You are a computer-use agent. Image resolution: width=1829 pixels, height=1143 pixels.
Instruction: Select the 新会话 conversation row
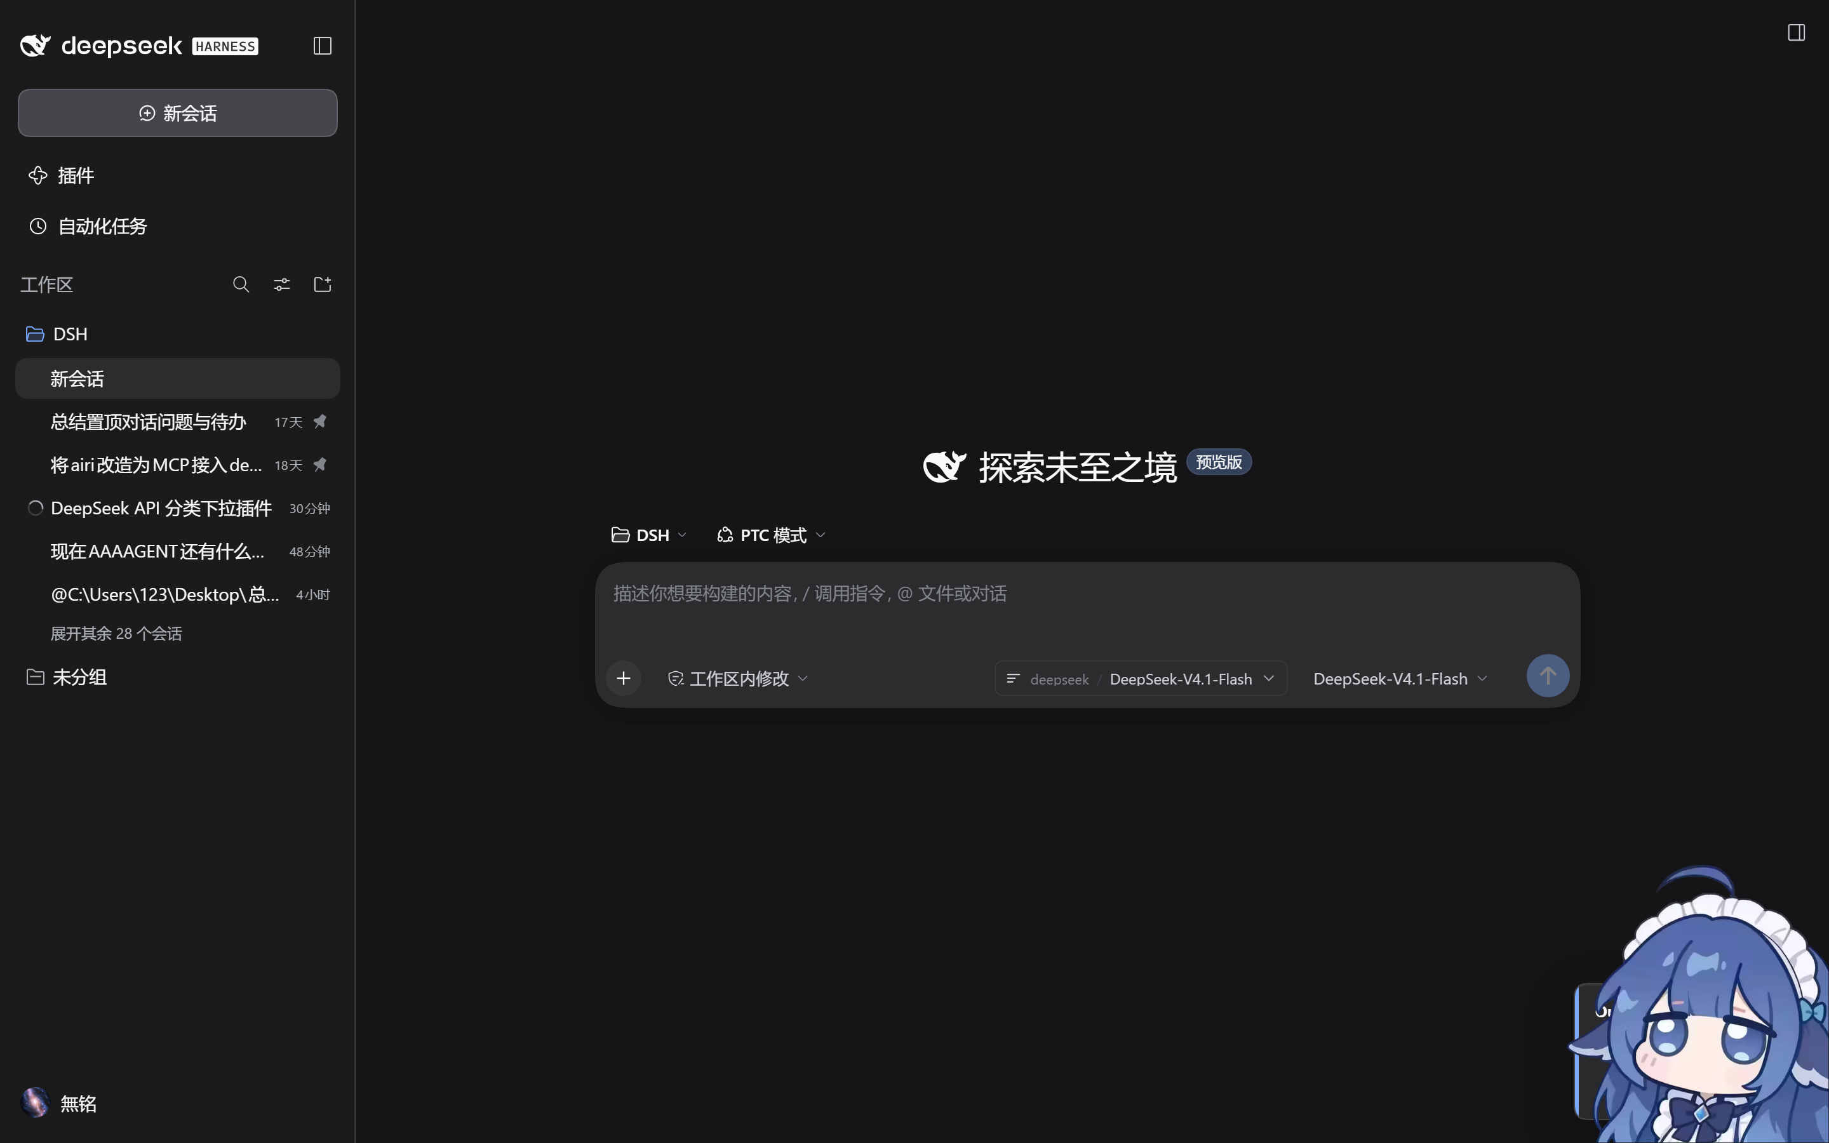(x=178, y=378)
